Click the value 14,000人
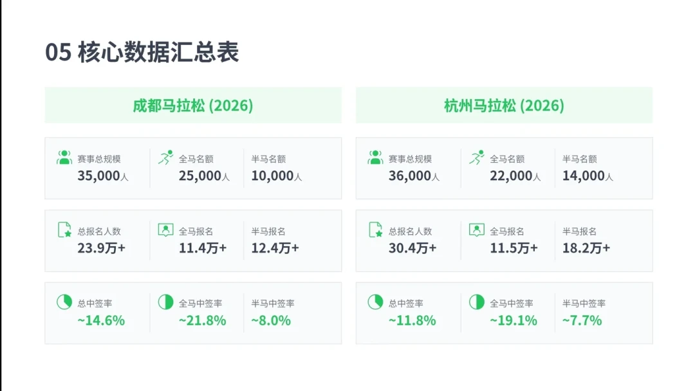 [x=588, y=176]
